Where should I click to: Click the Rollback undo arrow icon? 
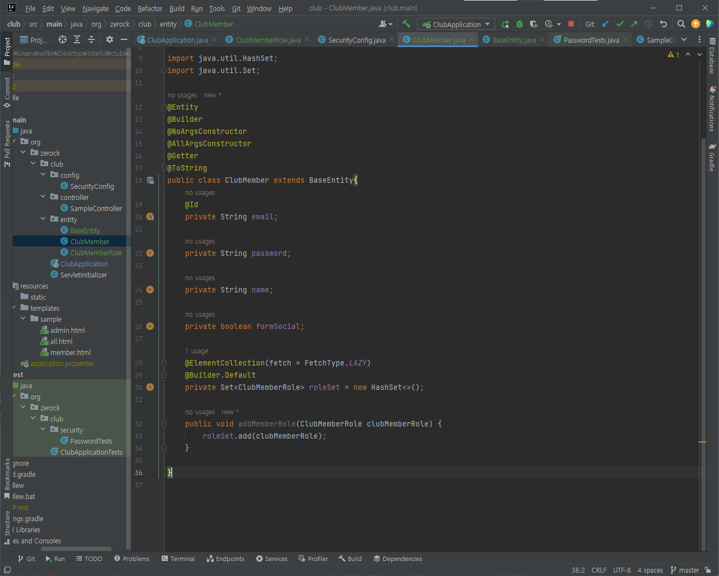(663, 24)
